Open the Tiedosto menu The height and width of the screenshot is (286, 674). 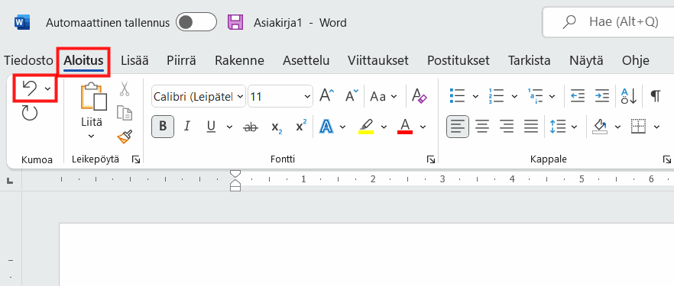pos(29,60)
